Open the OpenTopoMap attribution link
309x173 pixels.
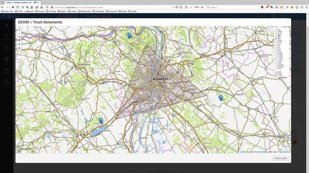(285, 152)
